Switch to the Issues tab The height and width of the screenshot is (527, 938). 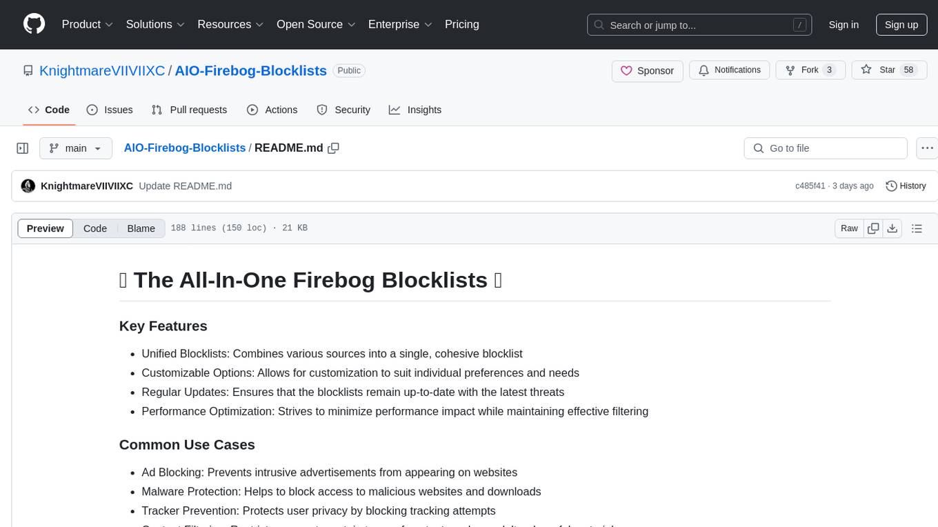(110, 110)
